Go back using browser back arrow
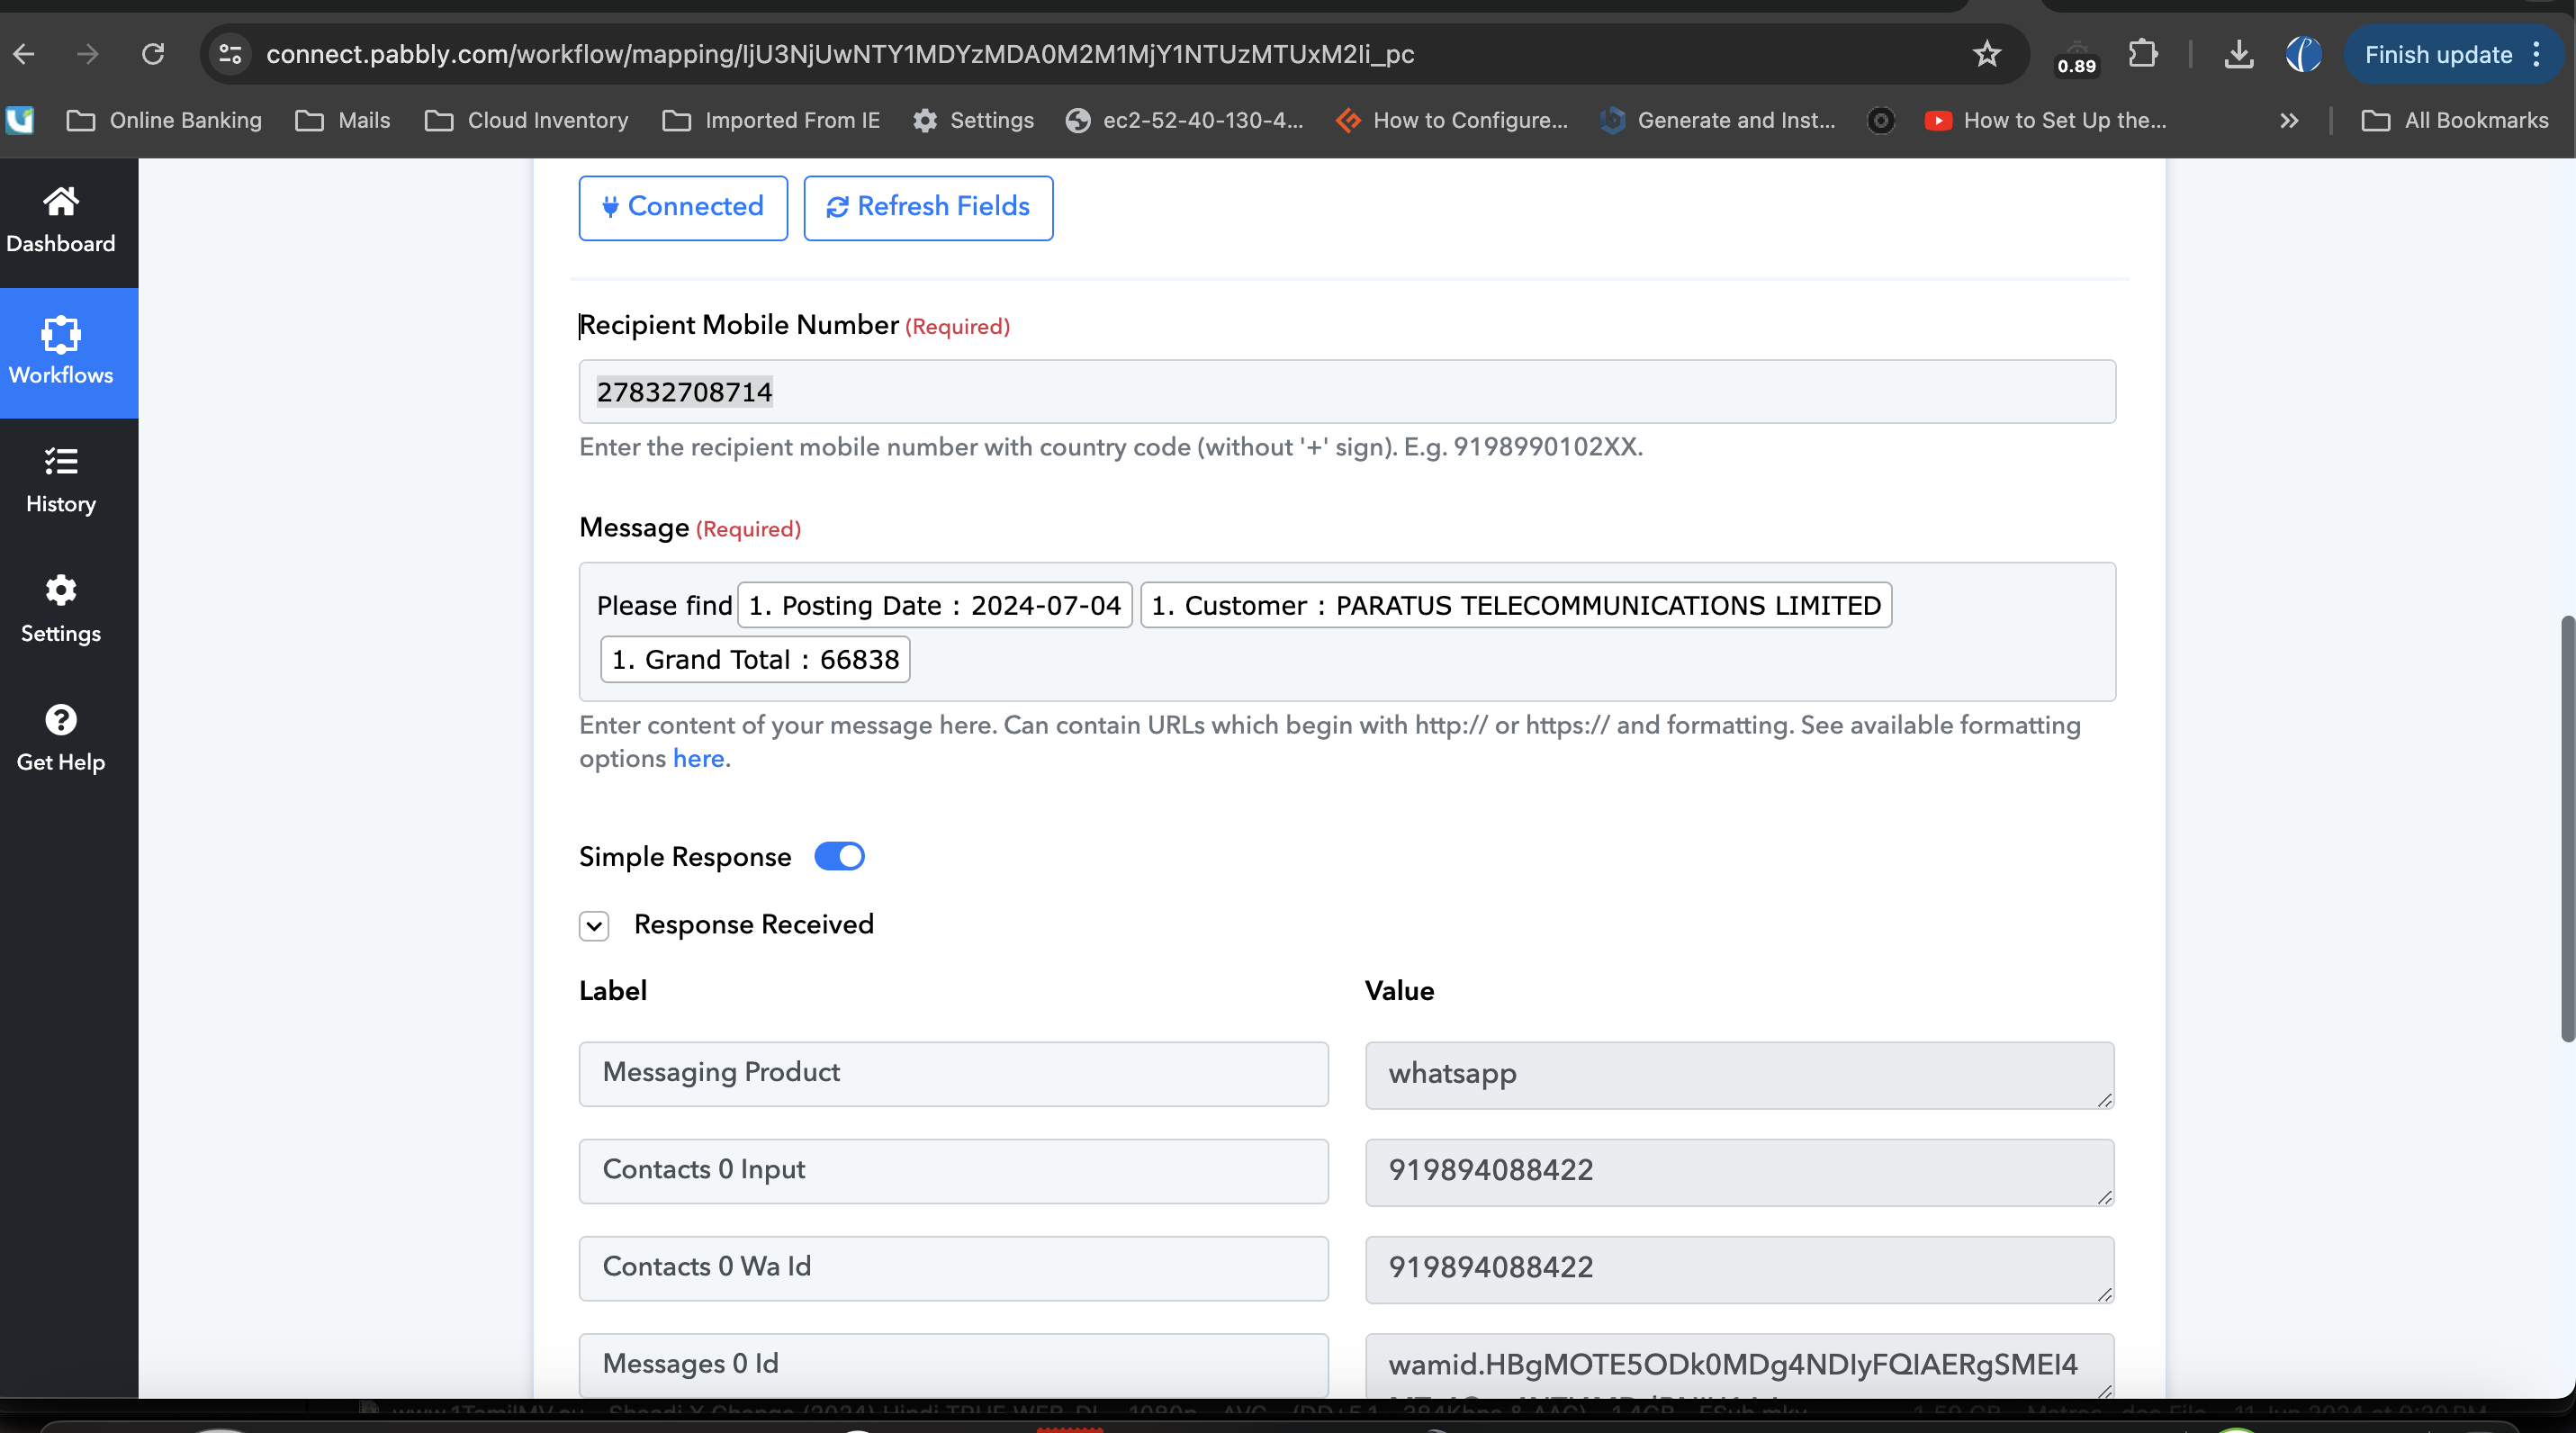This screenshot has width=2576, height=1433. click(24, 54)
